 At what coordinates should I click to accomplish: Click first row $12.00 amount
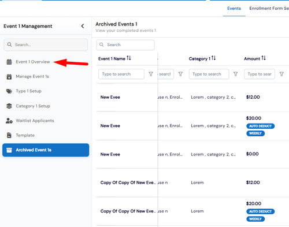point(253,97)
